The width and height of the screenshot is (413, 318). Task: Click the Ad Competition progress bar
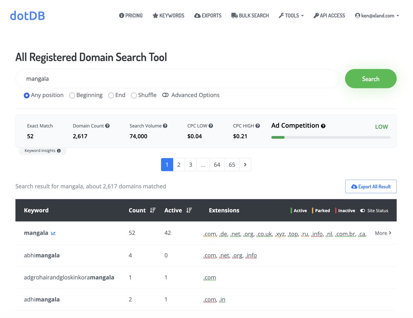coord(331,137)
